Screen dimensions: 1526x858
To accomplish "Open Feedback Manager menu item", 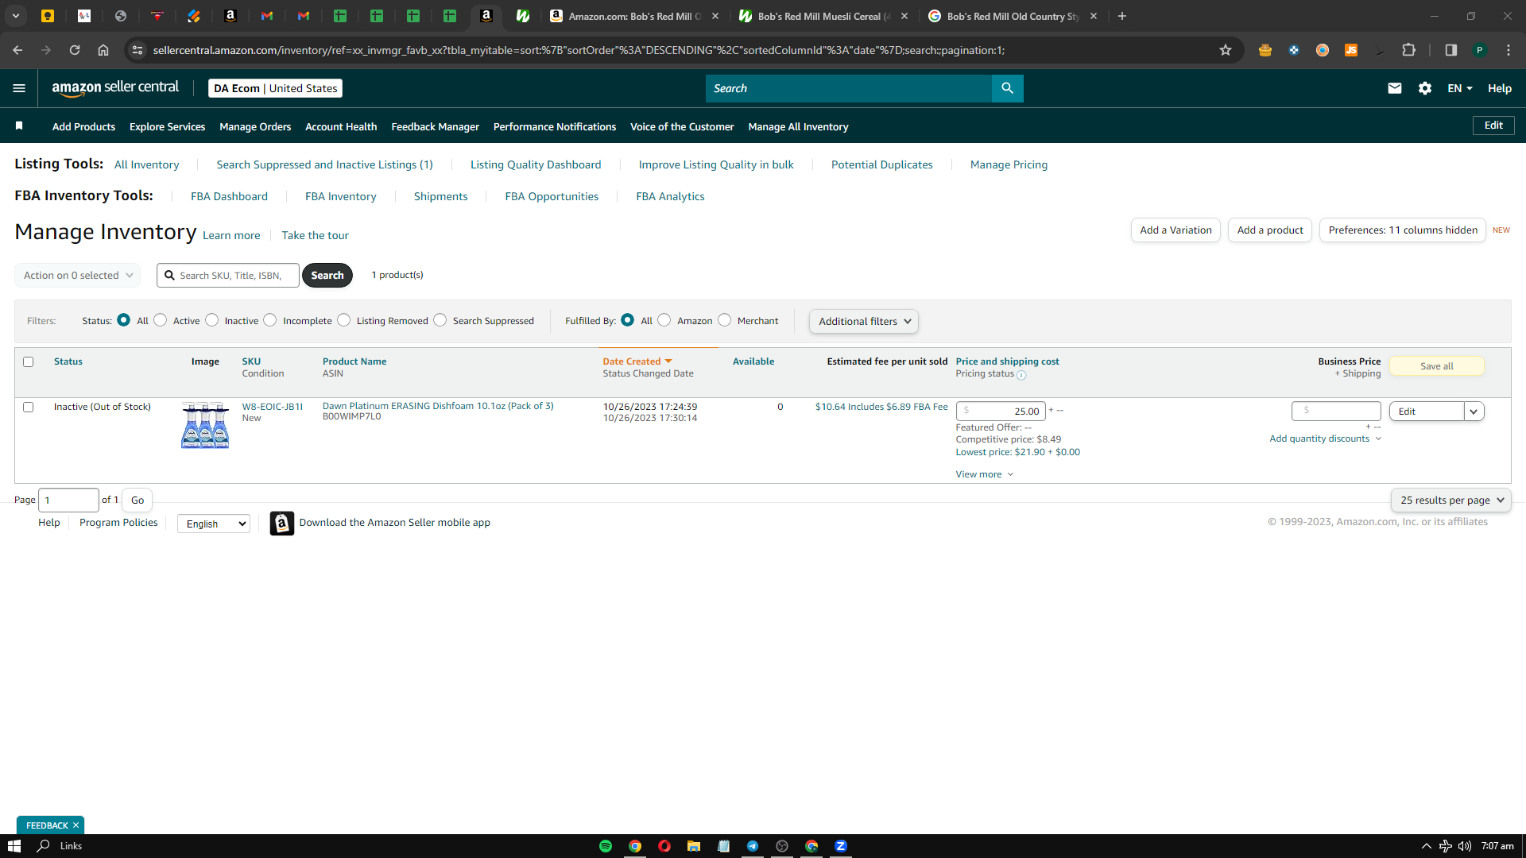I will (435, 126).
